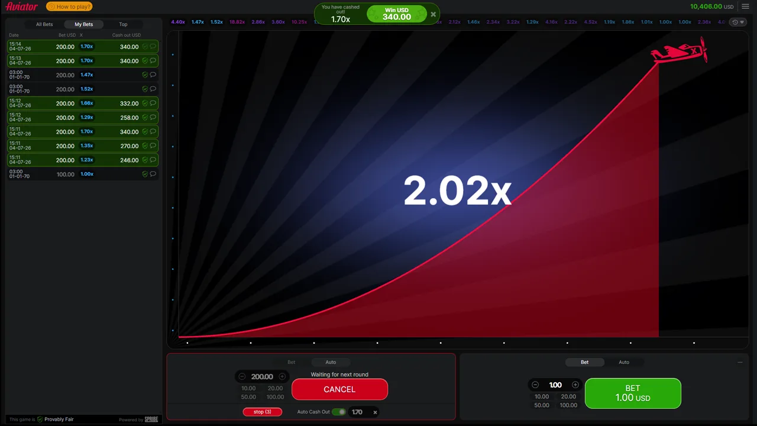Open the hamburger menu beside the USD balance

coord(745,7)
